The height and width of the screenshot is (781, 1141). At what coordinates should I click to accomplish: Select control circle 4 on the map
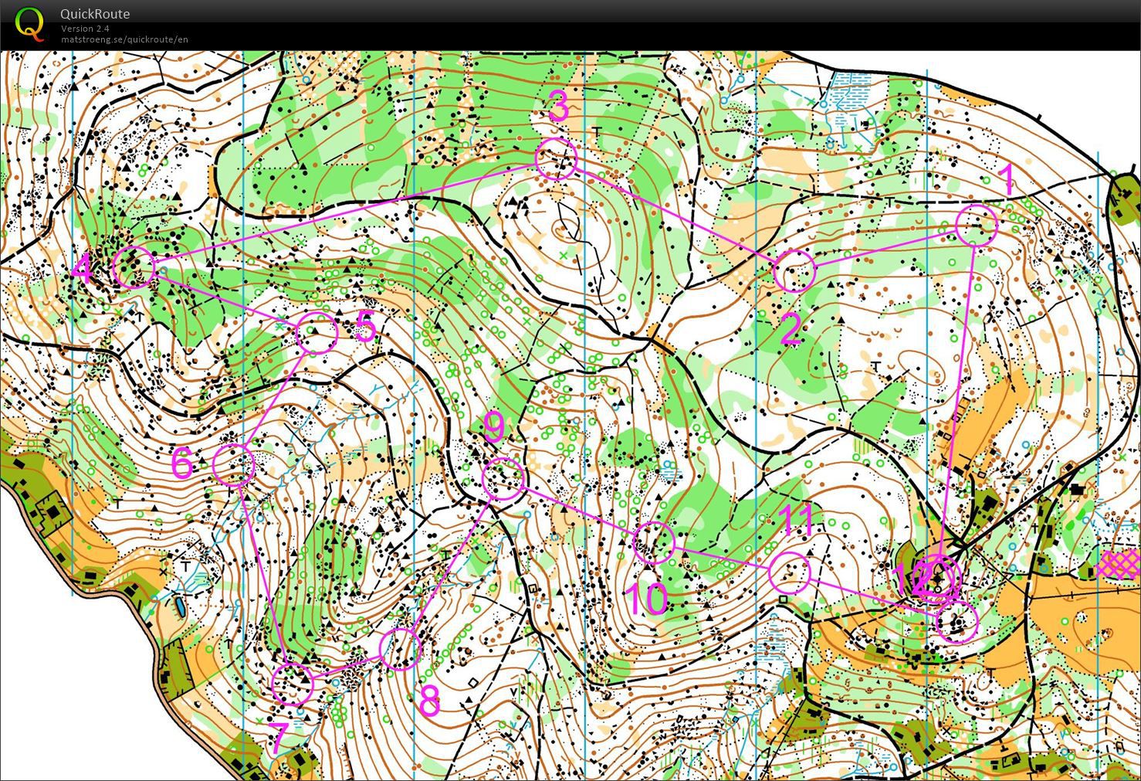pos(134,267)
